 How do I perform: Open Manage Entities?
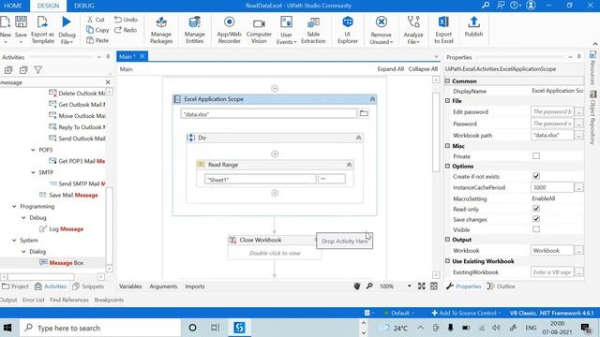tap(194, 30)
